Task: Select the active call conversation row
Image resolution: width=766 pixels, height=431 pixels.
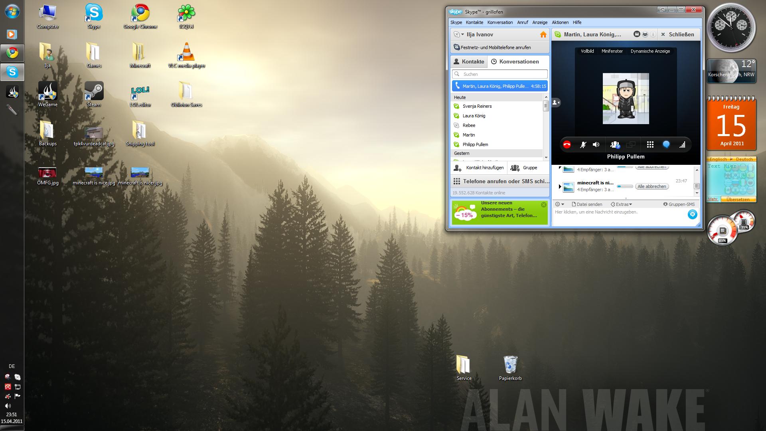Action: coord(500,86)
